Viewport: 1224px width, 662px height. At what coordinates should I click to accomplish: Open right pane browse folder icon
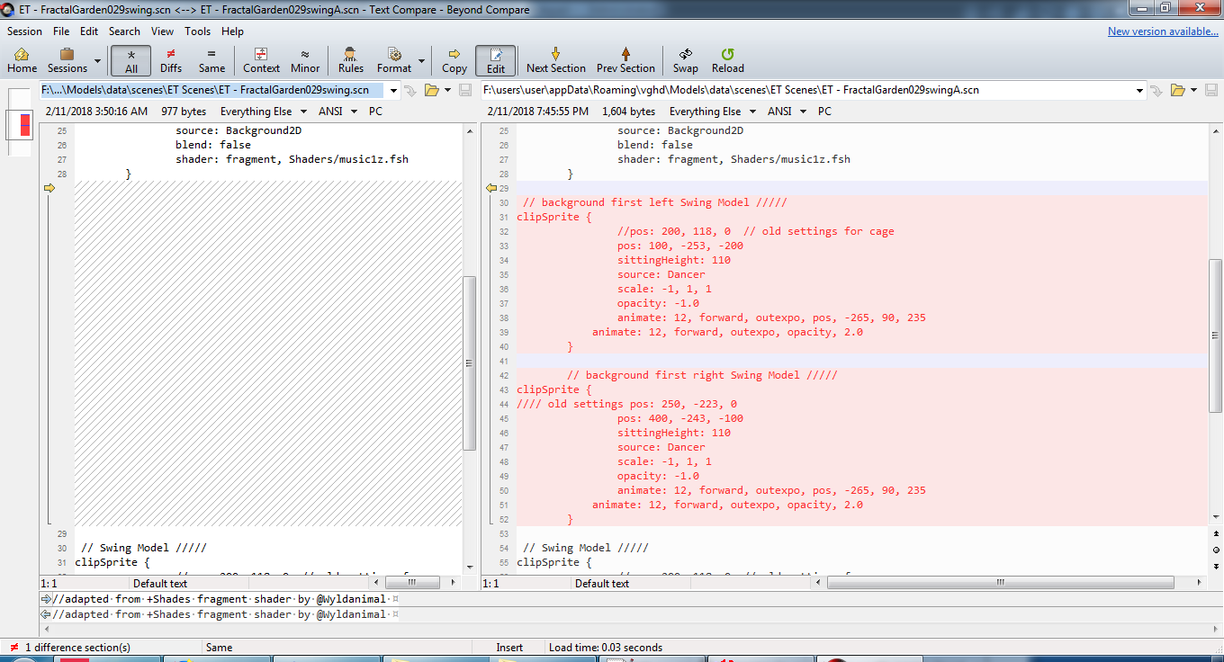(1176, 90)
